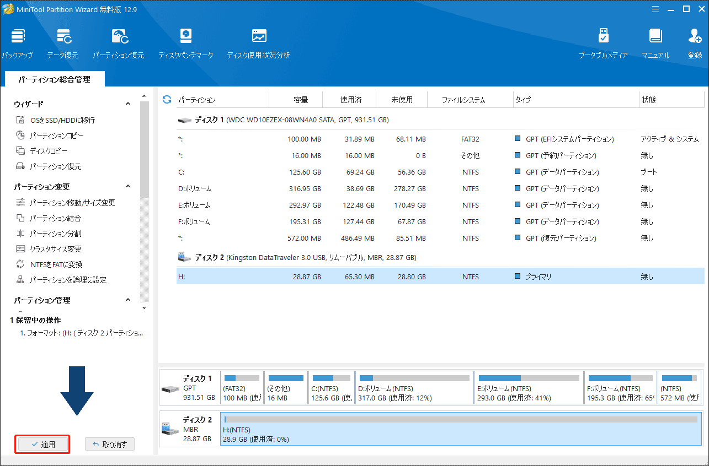Click the 登録 register icon
Image resolution: width=709 pixels, height=466 pixels.
tap(695, 44)
